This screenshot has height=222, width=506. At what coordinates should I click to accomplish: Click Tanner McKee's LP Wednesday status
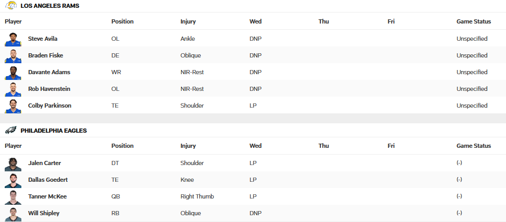pyautogui.click(x=253, y=196)
